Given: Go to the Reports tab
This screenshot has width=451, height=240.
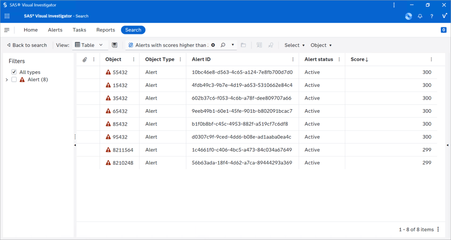Looking at the screenshot, I should click(106, 30).
